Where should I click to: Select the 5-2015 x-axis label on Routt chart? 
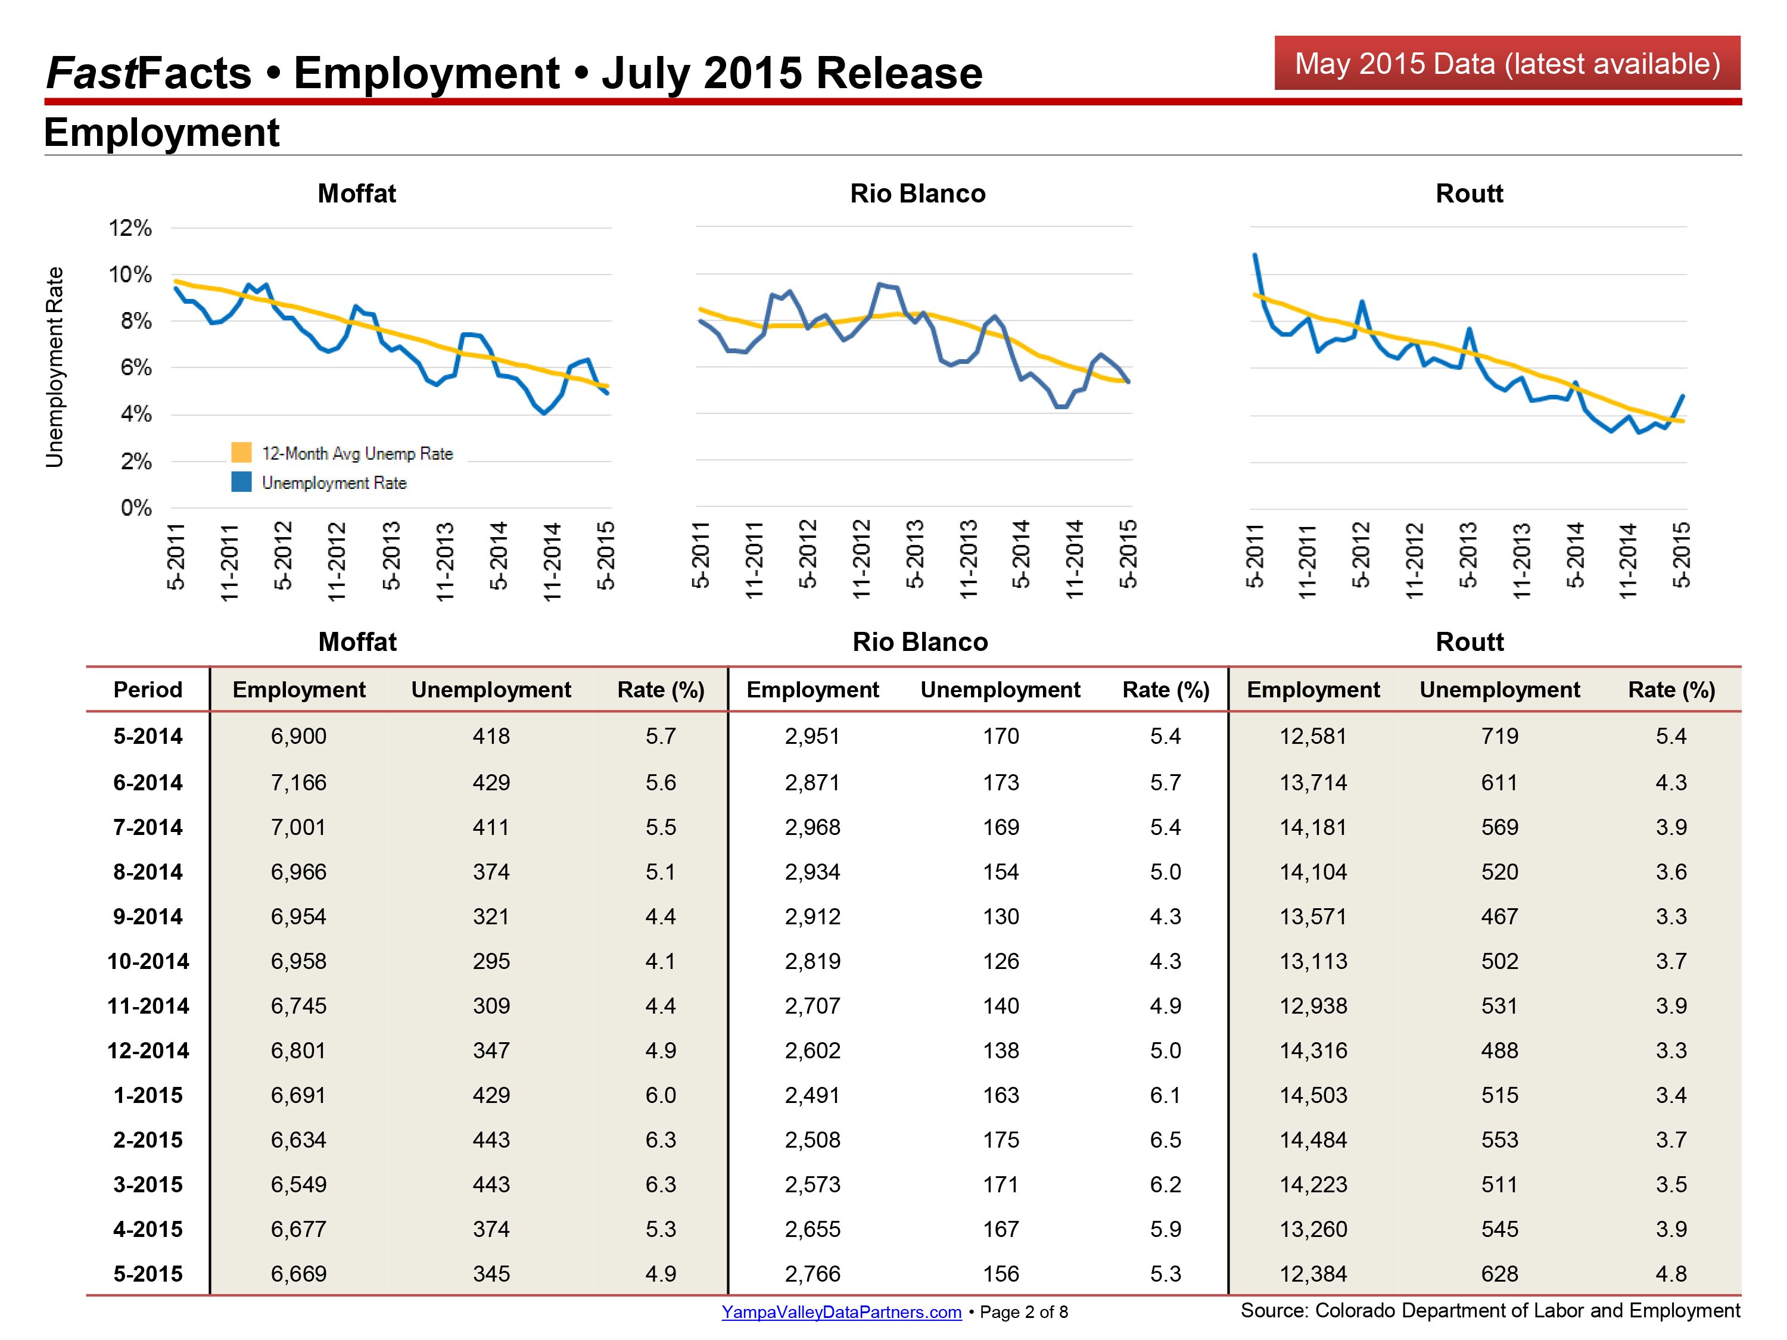1681,555
